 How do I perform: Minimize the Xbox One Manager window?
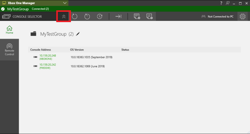pos(234,3)
